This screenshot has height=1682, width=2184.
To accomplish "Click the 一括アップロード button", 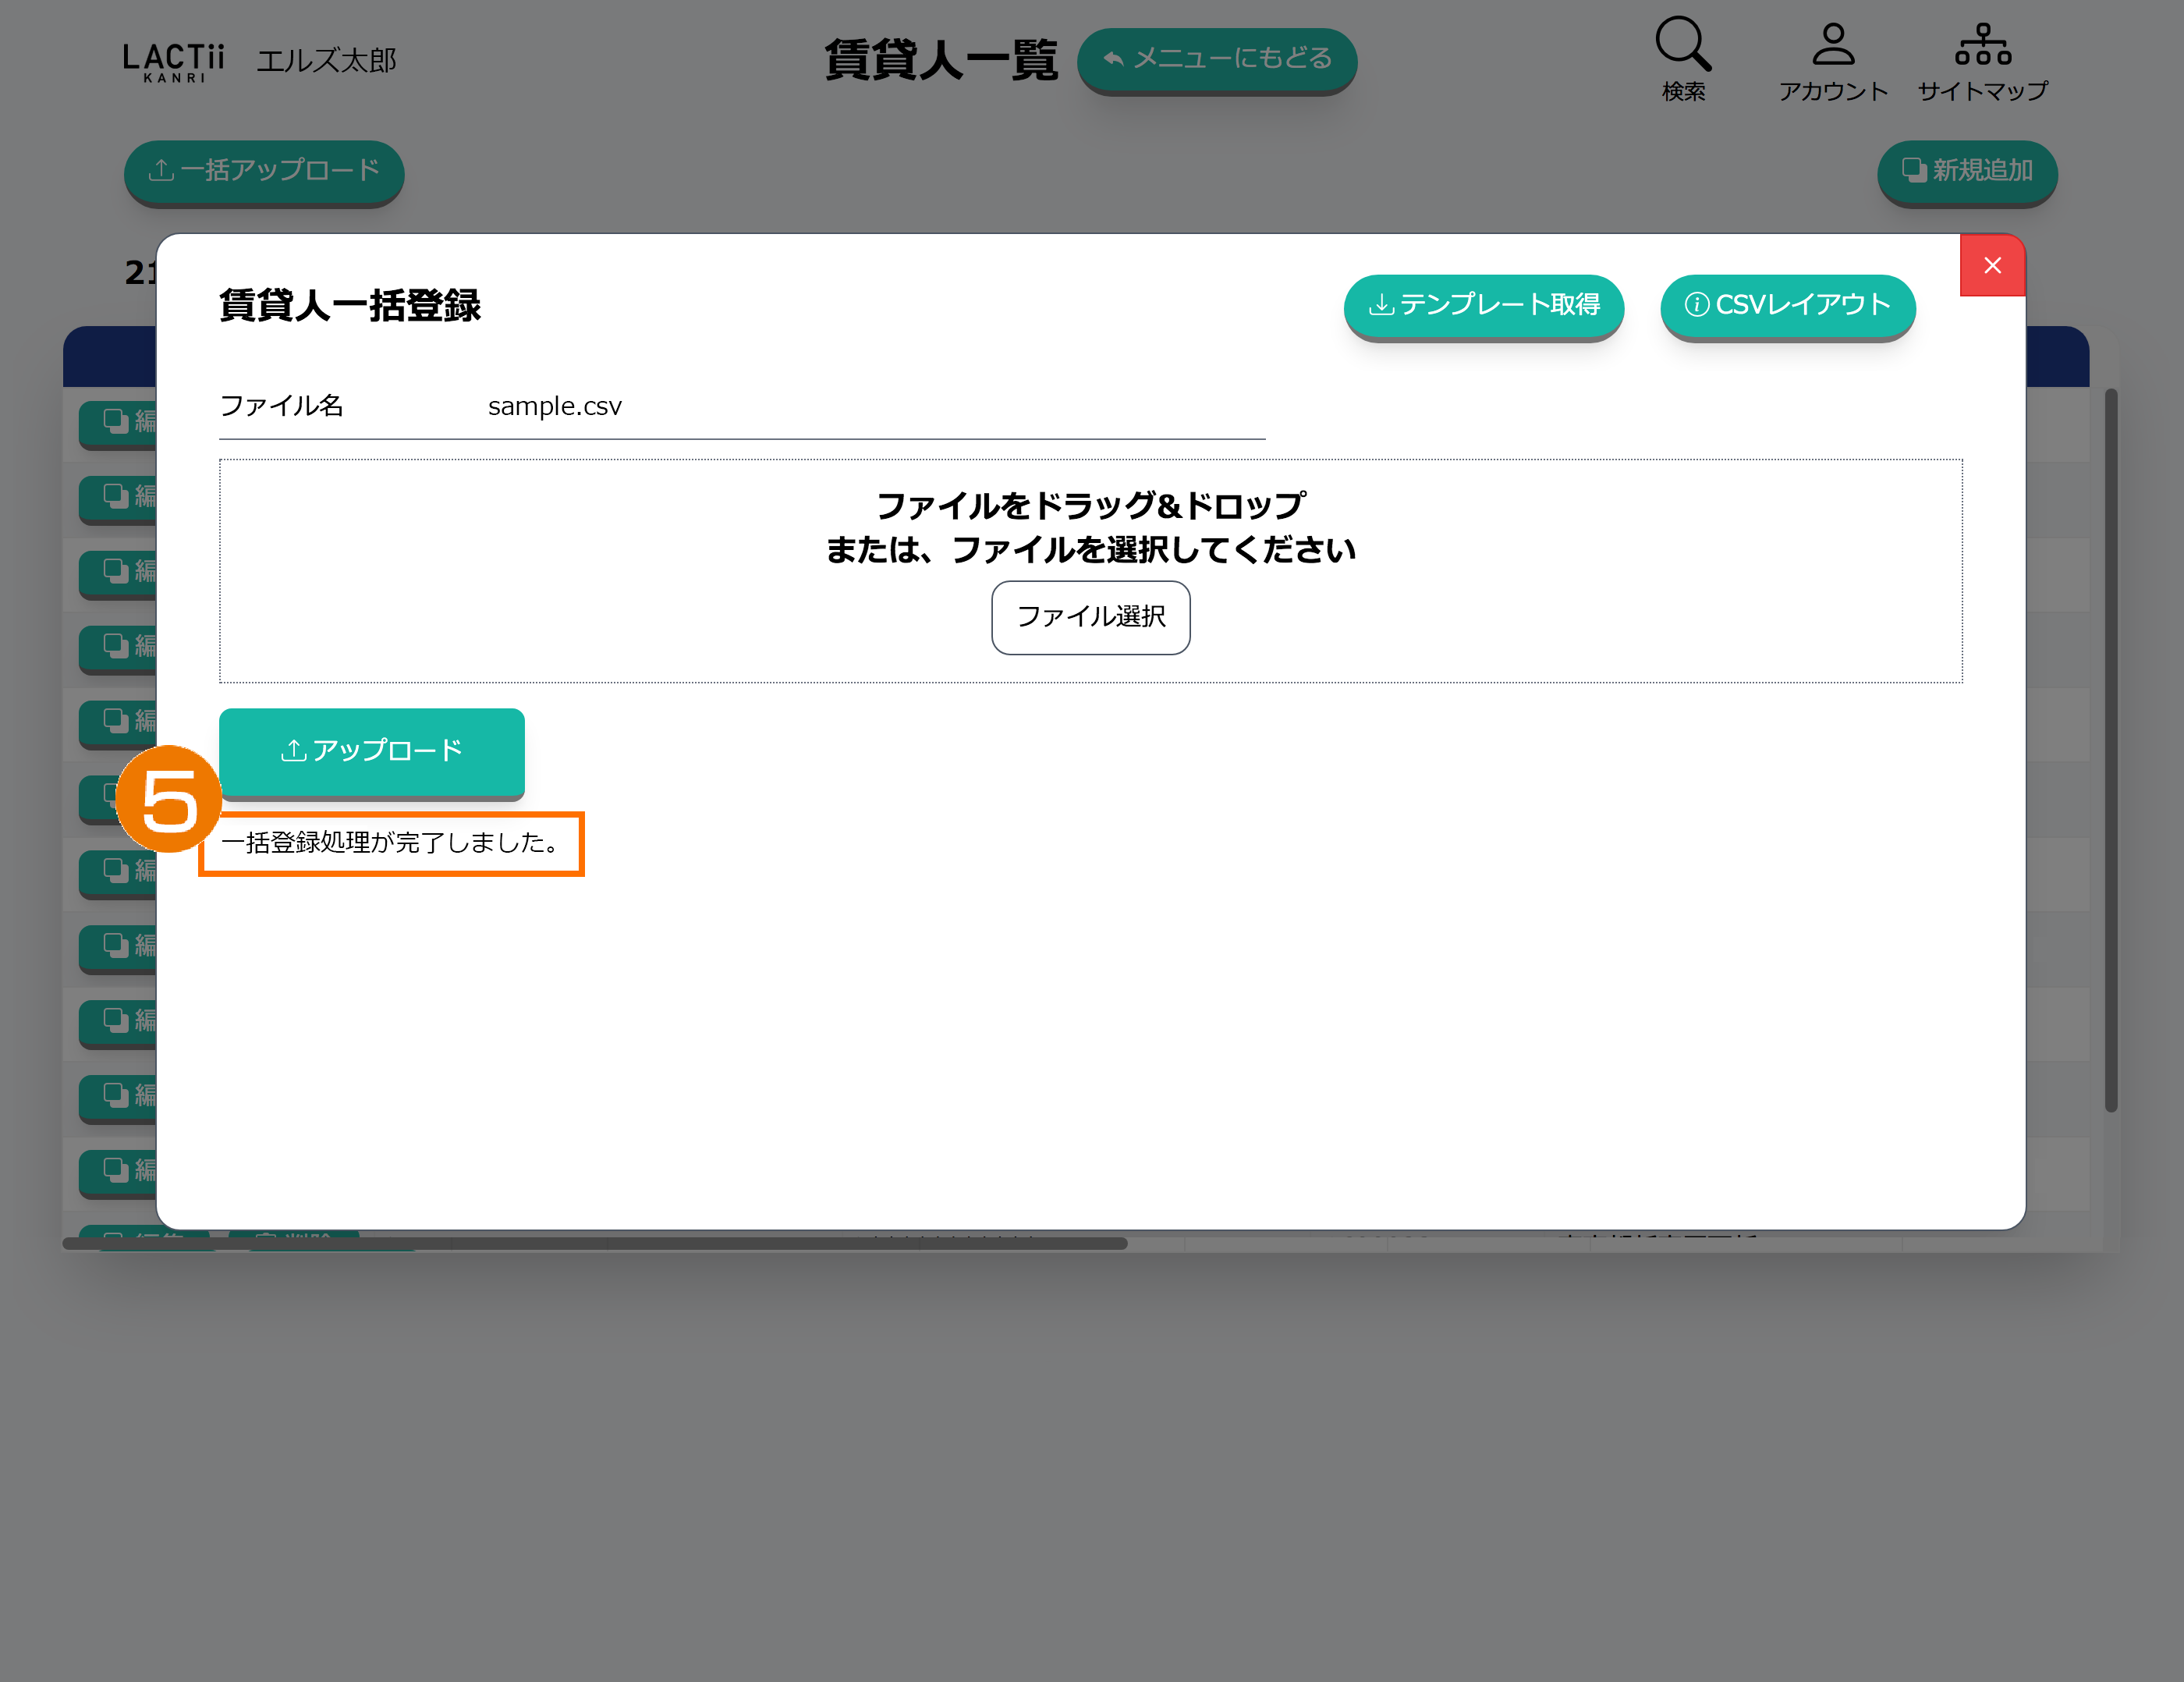I will point(264,171).
